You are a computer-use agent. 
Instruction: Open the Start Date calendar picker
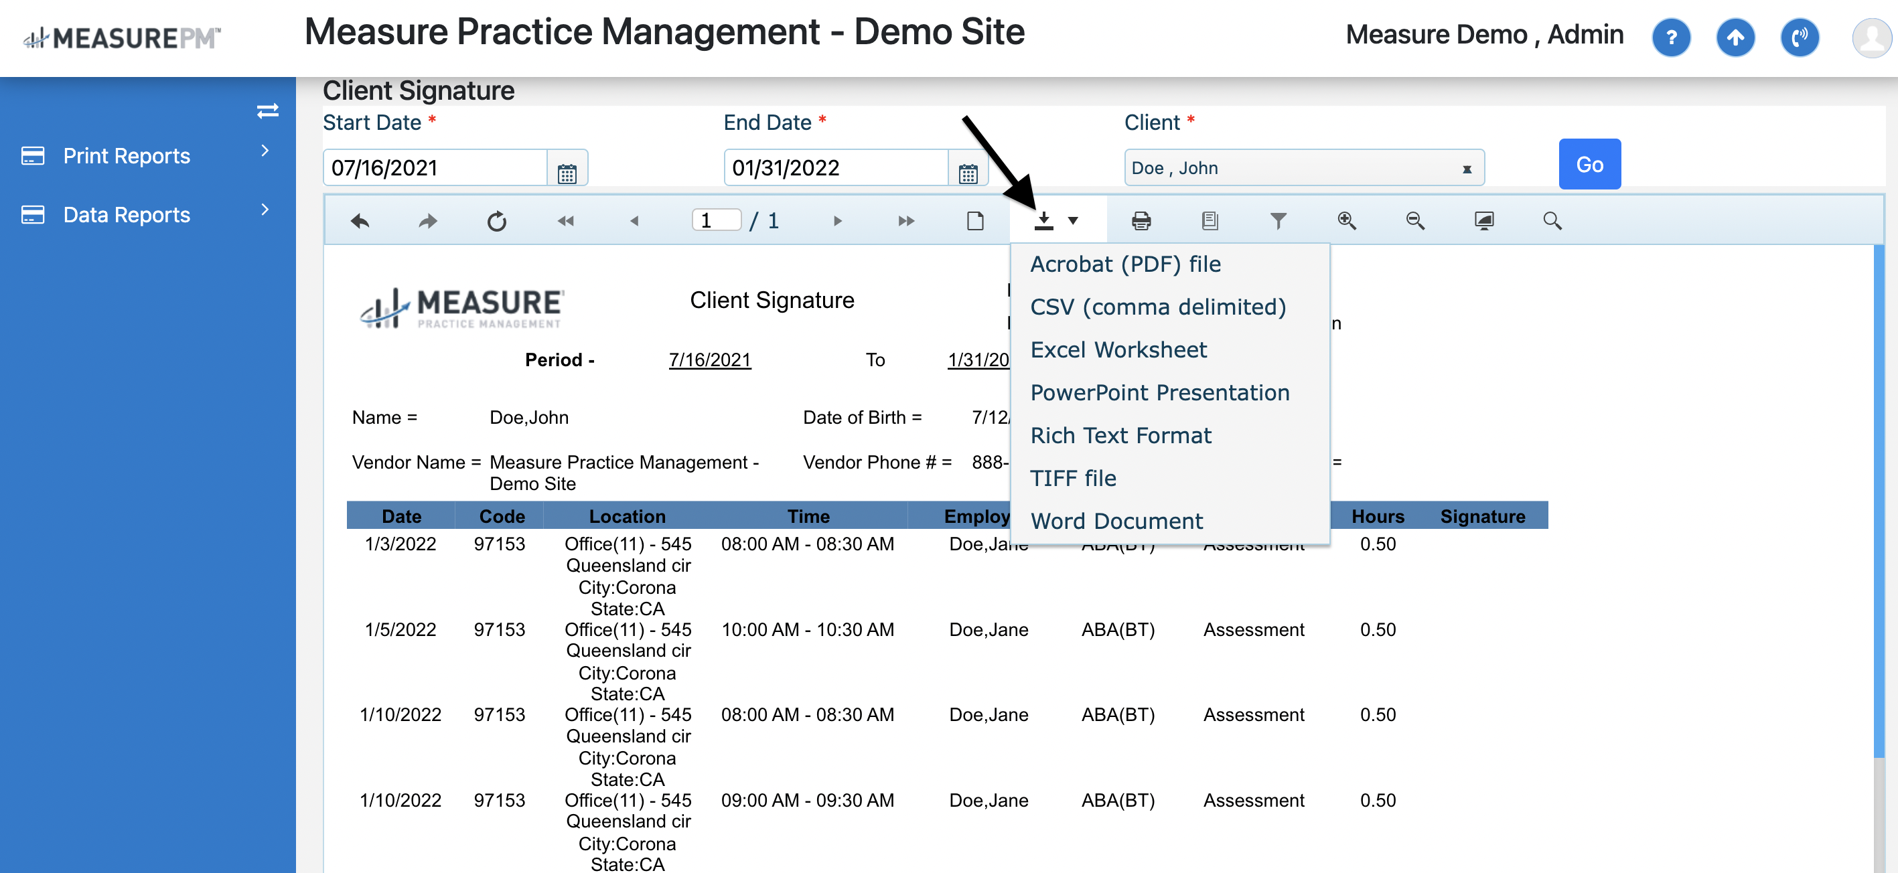pos(567,174)
